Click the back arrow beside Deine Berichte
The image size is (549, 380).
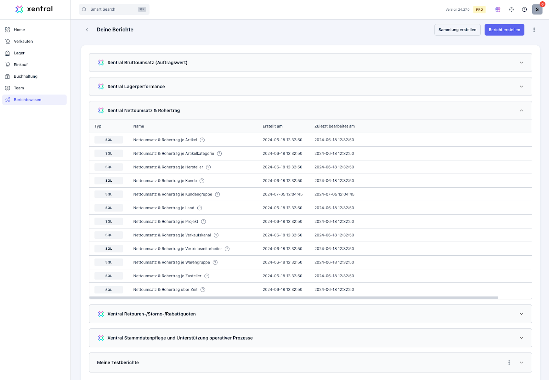(x=87, y=30)
